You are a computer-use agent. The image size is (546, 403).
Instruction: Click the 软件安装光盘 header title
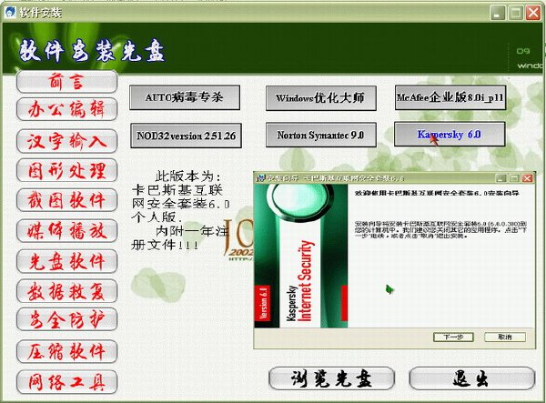91,51
